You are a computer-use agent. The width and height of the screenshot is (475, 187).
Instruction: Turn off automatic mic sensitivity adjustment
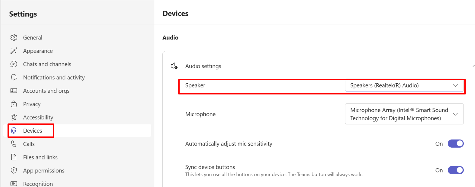pyautogui.click(x=455, y=144)
